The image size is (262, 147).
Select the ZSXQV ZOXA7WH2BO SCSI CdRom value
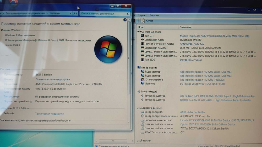coord(204,128)
